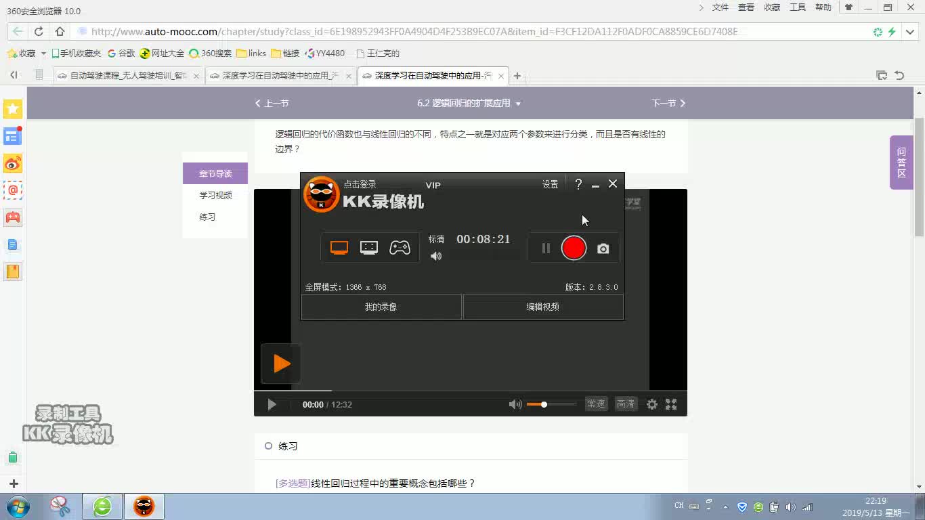The height and width of the screenshot is (520, 925).
Task: Click the video progress bar
Action: tap(471, 390)
